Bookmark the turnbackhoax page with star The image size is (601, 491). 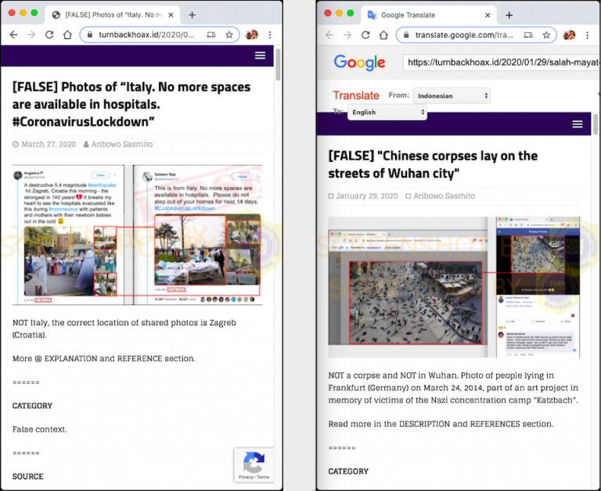point(229,35)
